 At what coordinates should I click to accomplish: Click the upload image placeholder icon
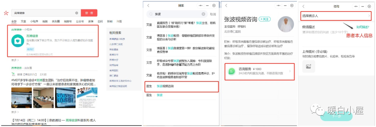[x=308, y=66]
